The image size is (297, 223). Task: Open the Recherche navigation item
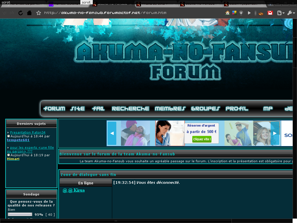coord(131,109)
